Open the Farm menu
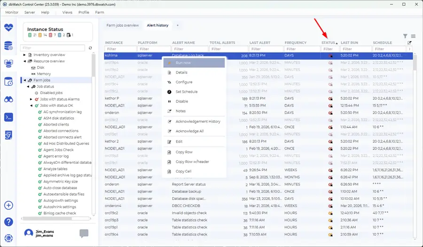423x247 pixels. coord(100,12)
